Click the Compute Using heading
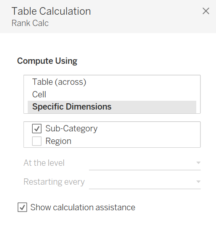 pos(47,61)
